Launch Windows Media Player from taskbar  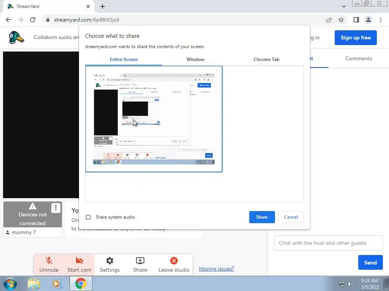(x=56, y=284)
